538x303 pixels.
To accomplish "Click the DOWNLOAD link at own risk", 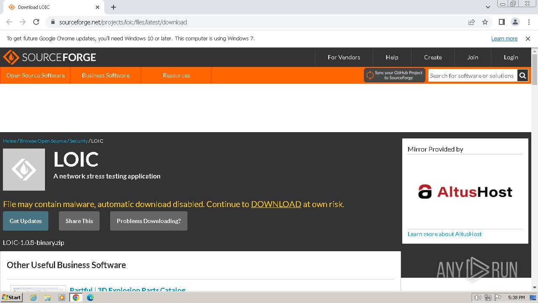I will tap(276, 204).
